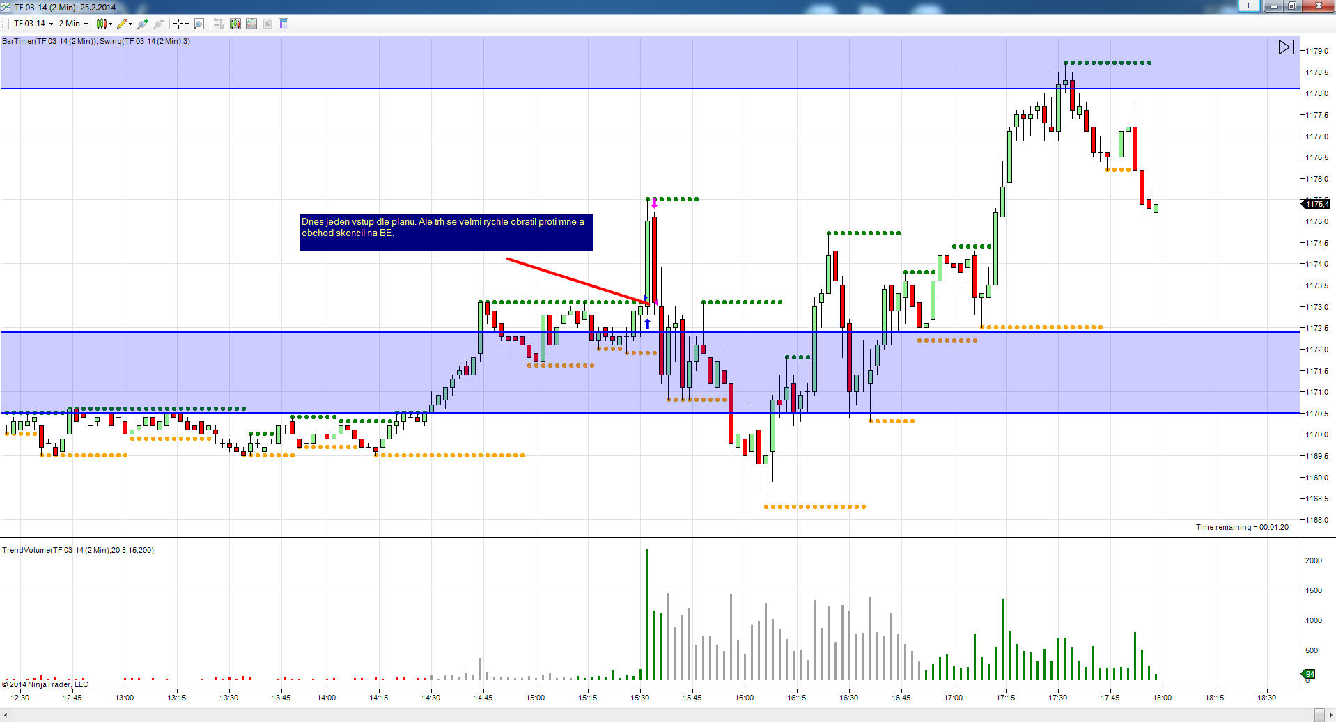Select the red trend line drawing
The width and height of the screenshot is (1336, 722).
click(x=577, y=281)
